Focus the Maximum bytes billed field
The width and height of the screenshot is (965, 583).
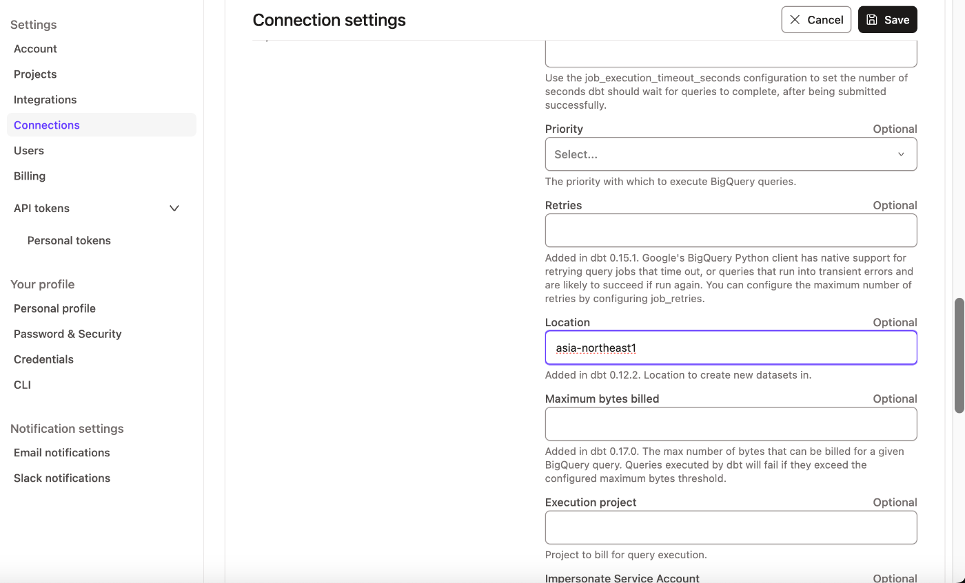click(731, 424)
